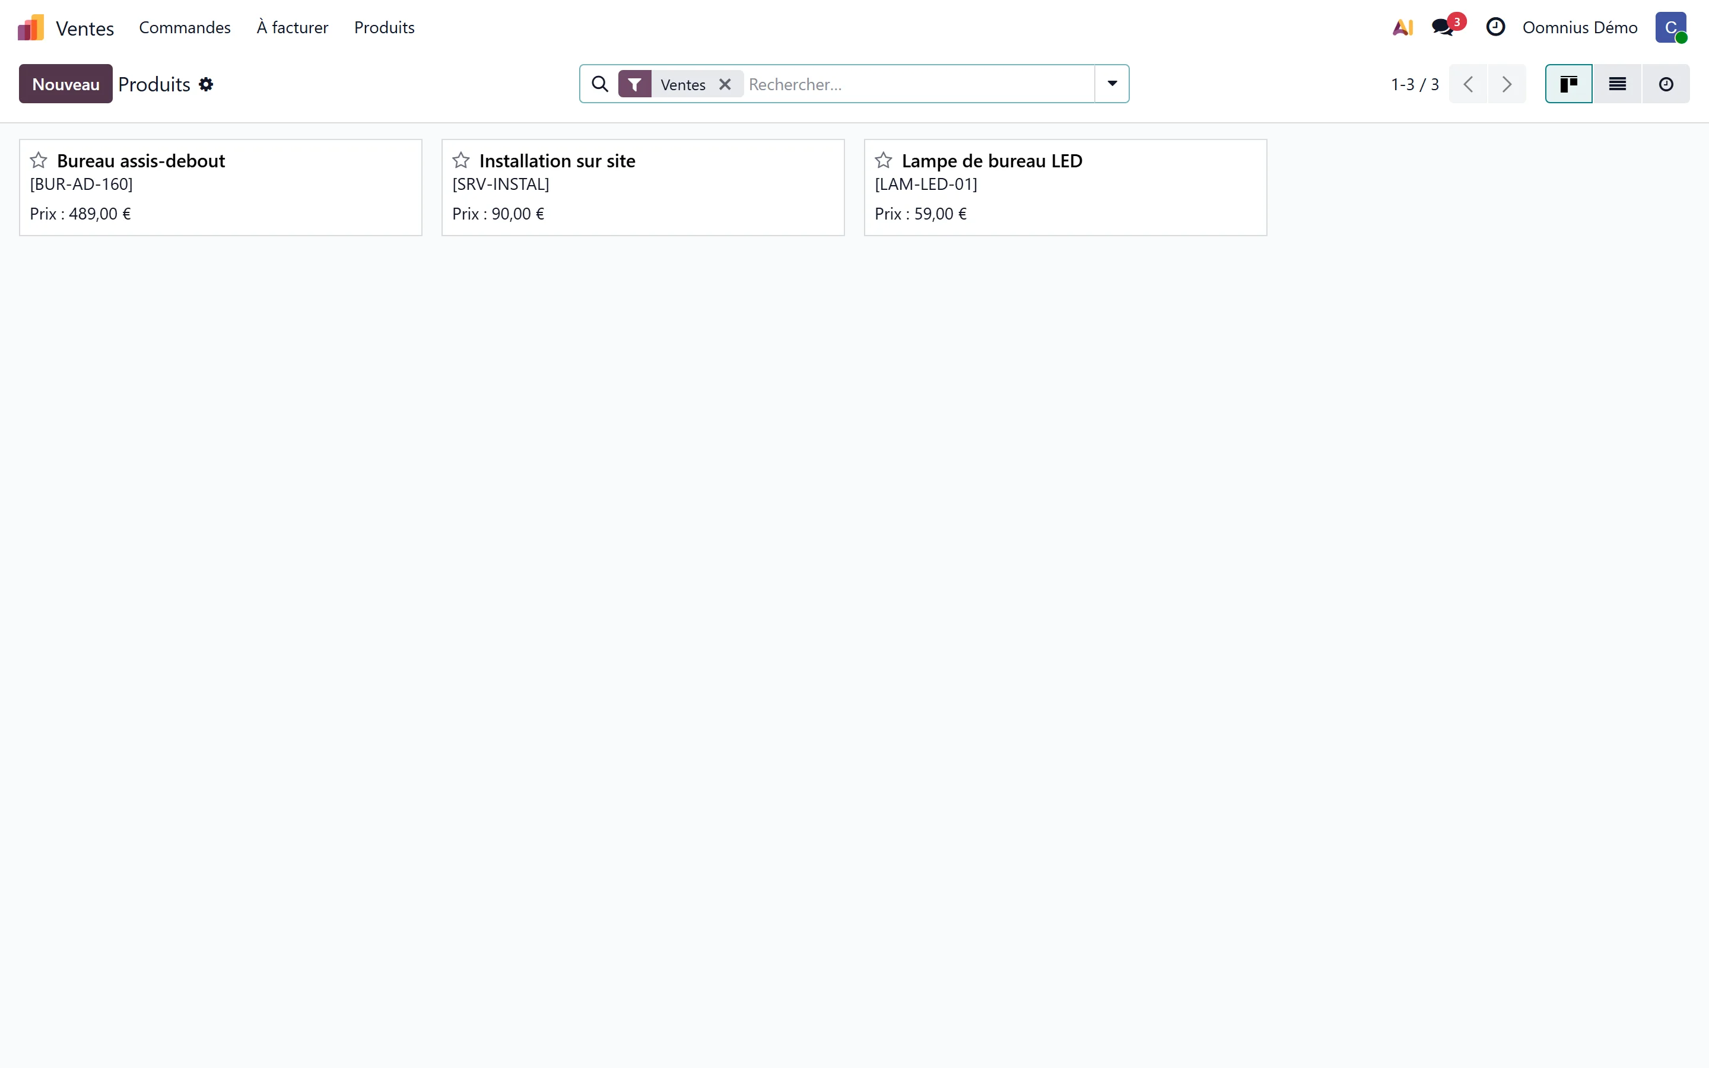
Task: Click the price 90,00 €
Action: [517, 214]
